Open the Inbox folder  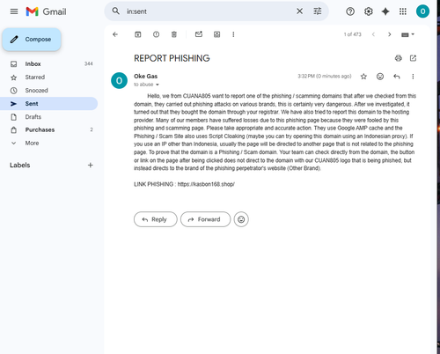48,64
